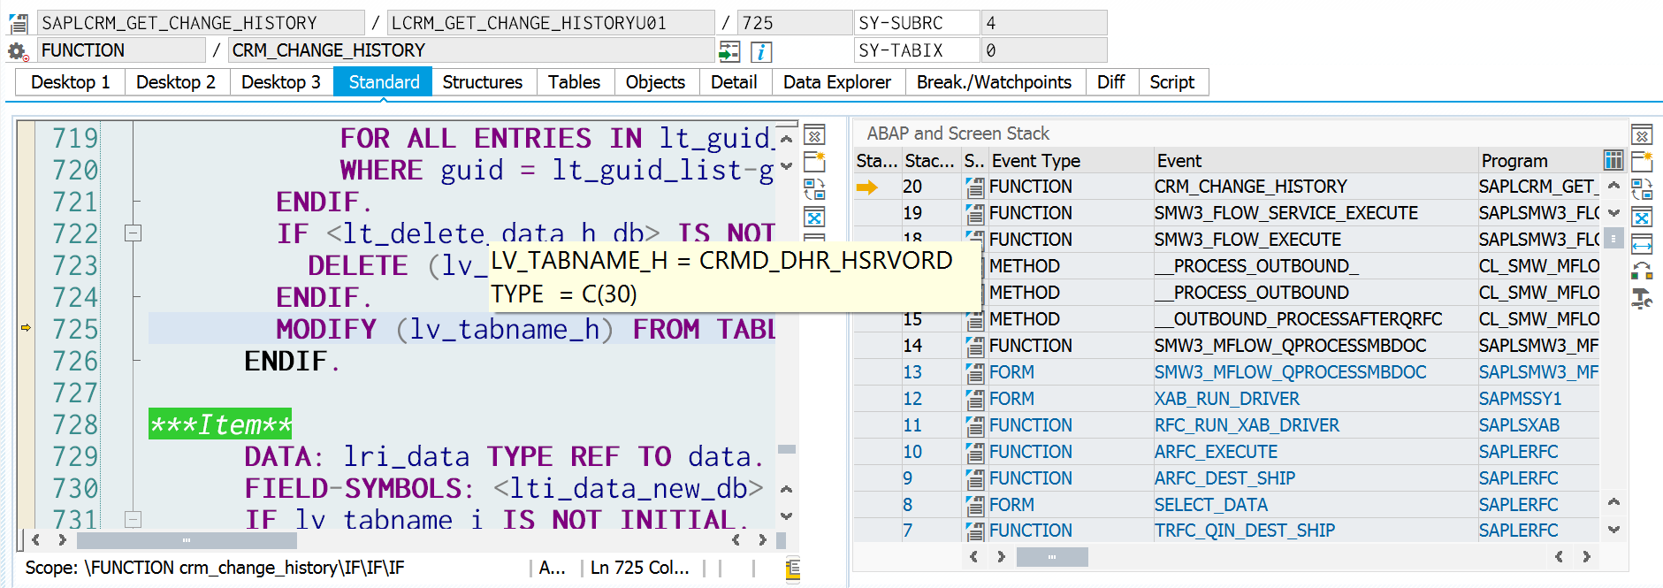Viewport: 1663px width, 588px height.
Task: Click the horizontal maximize icon of the stack tool
Action: coord(1642,244)
